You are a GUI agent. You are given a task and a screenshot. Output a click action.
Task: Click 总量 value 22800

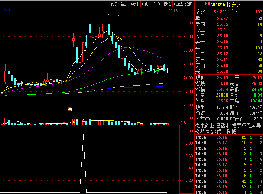click(222, 95)
